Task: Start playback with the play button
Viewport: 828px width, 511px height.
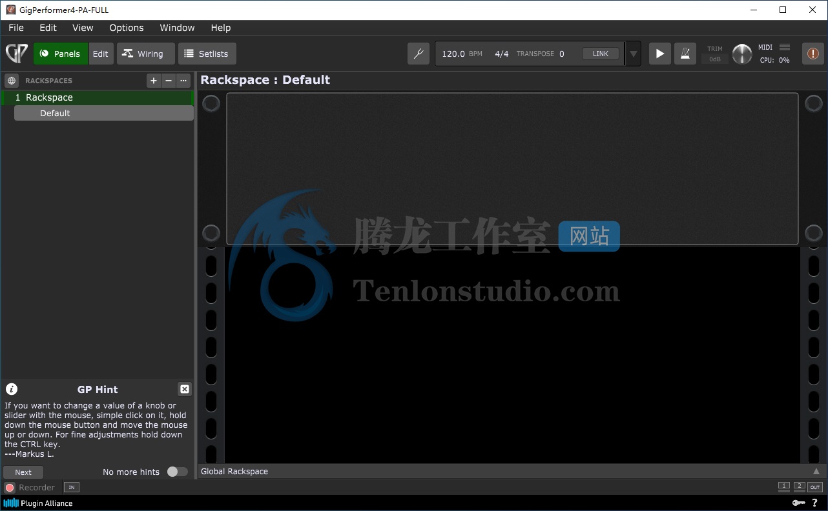Action: pyautogui.click(x=659, y=54)
